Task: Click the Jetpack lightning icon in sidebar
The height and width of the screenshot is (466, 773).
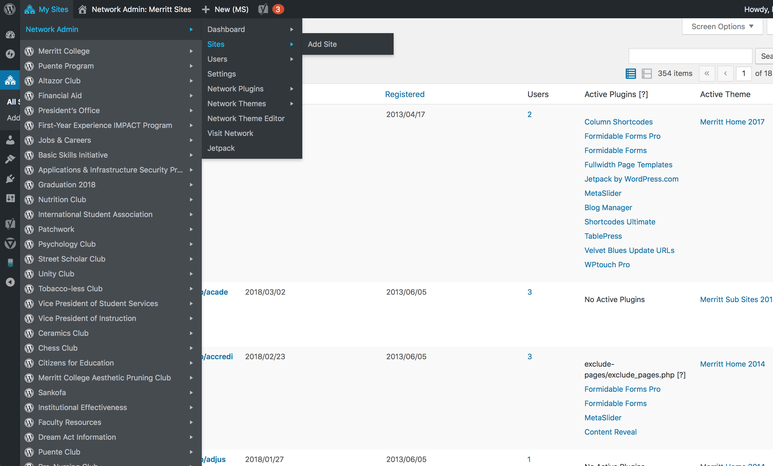Action: [x=10, y=54]
